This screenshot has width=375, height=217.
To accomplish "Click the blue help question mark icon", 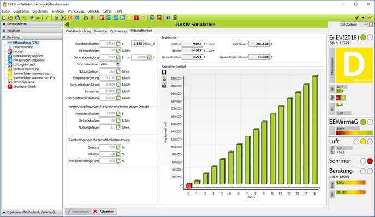I will [x=168, y=17].
